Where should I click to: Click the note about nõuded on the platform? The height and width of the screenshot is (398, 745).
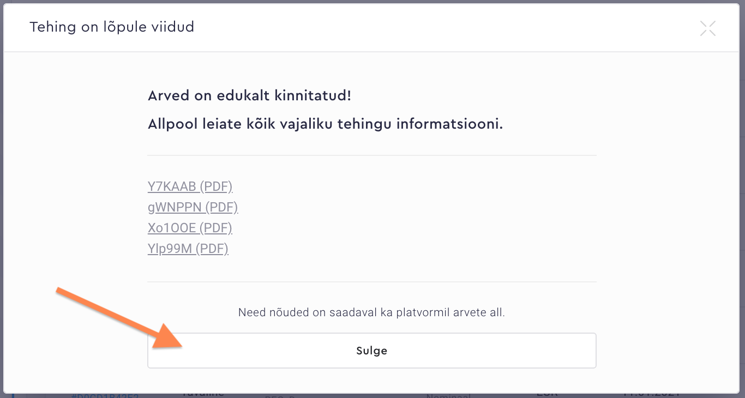click(371, 312)
